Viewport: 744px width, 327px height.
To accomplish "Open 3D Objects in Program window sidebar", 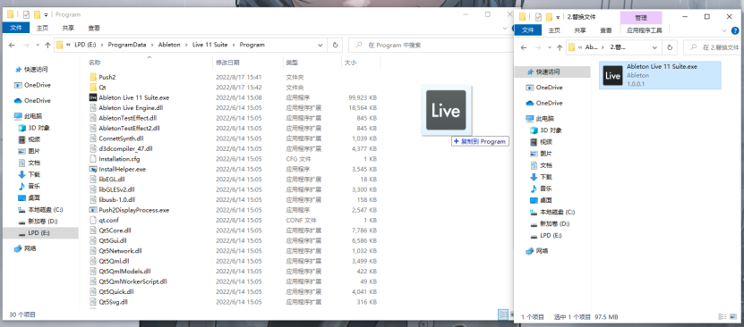I will 34,128.
